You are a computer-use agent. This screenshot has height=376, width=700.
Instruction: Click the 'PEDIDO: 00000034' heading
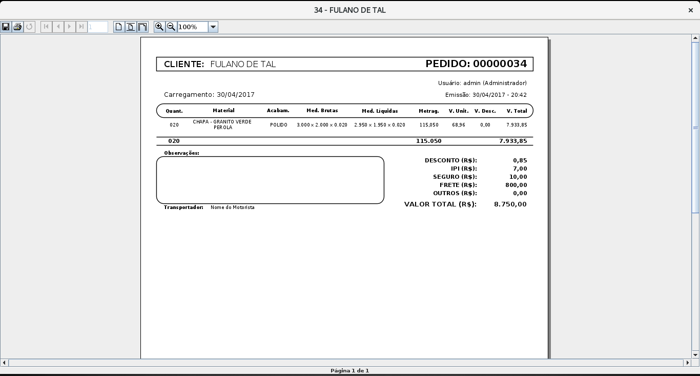(476, 64)
